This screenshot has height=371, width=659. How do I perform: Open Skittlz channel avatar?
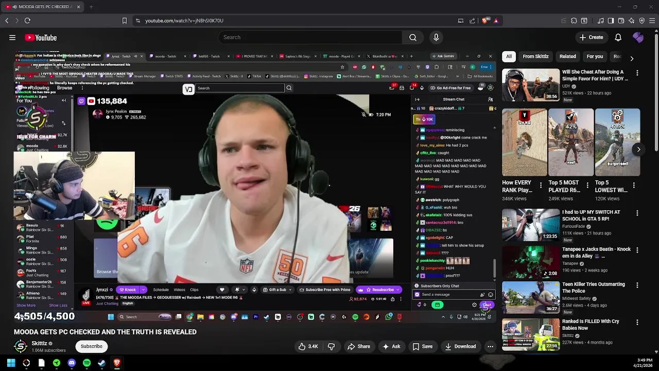(x=21, y=346)
